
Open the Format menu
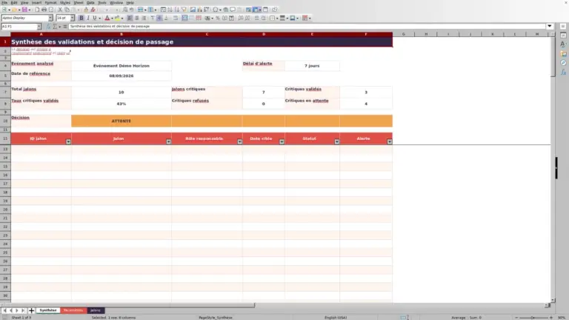[50, 2]
